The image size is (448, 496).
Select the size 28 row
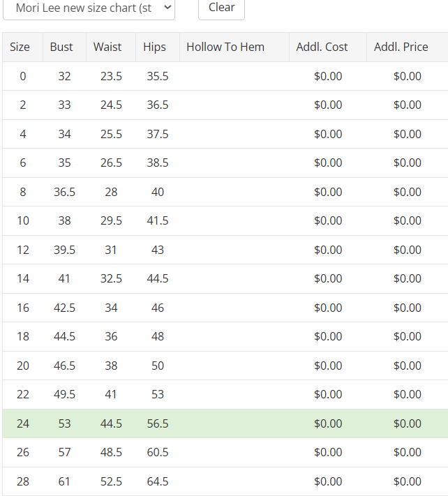point(225,481)
